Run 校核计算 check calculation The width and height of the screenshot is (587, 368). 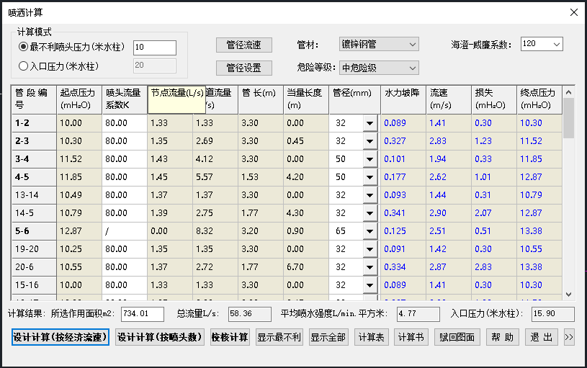click(230, 338)
